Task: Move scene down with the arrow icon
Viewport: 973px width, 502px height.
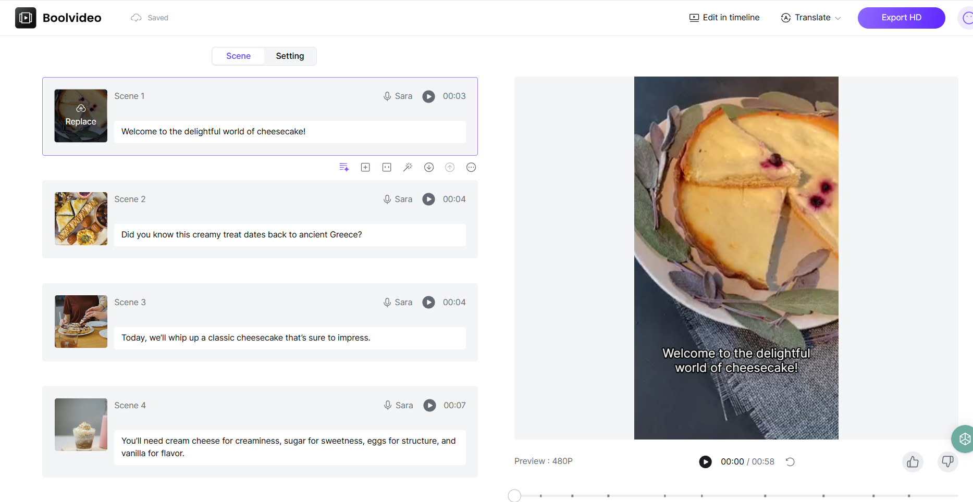Action: tap(429, 167)
